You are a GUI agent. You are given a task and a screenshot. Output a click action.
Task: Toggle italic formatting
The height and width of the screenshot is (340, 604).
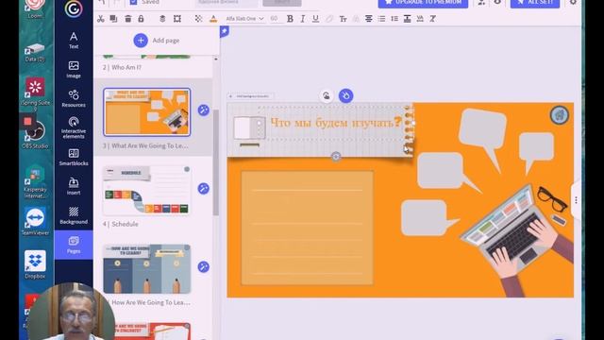click(303, 19)
